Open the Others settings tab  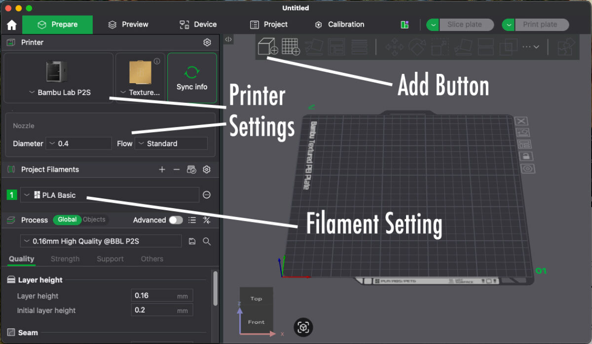pos(152,259)
